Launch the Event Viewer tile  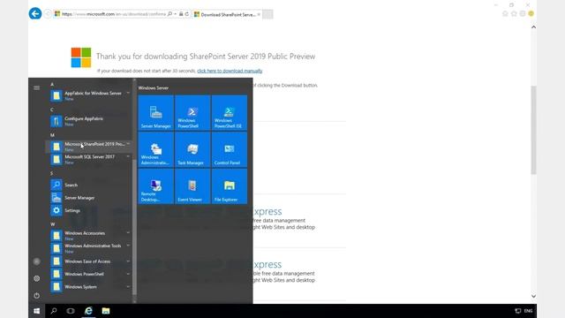tap(192, 186)
